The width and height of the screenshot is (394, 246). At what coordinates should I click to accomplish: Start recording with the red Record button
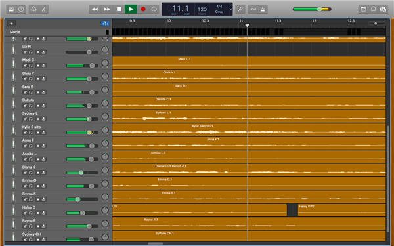[x=143, y=9]
